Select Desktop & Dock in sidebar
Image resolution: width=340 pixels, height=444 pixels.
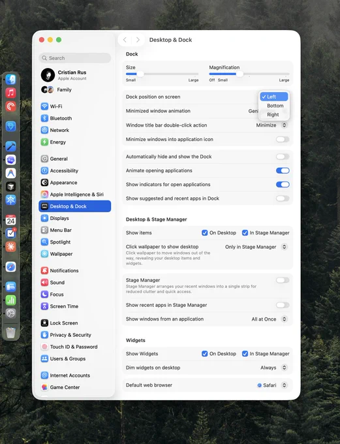coord(75,206)
